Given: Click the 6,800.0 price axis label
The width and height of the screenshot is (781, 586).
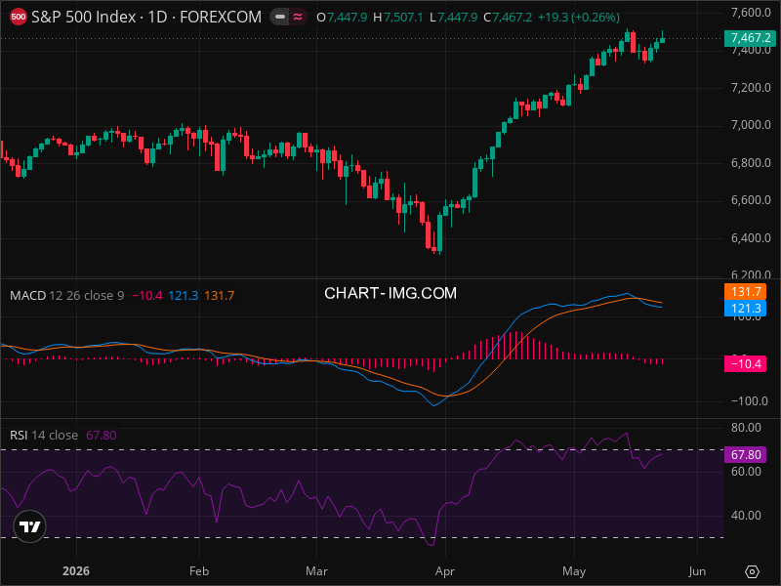Looking at the screenshot, I should [x=751, y=162].
